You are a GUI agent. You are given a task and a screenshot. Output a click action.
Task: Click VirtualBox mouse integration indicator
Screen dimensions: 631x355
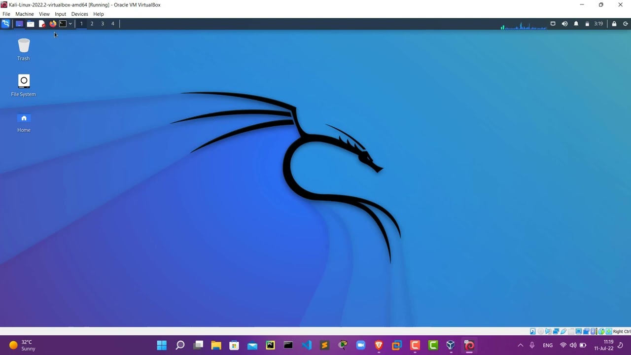click(x=601, y=331)
